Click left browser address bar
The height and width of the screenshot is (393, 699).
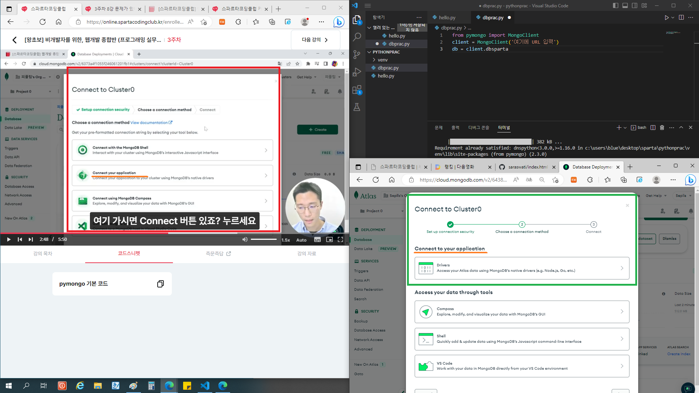[135, 22]
